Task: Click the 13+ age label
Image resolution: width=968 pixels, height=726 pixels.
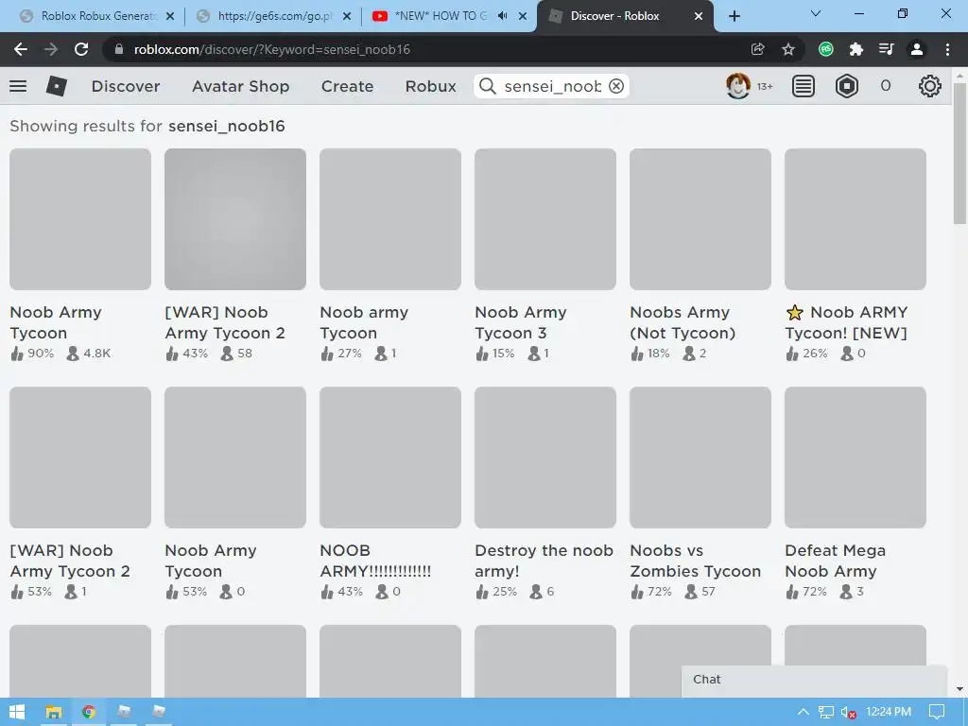Action: [x=765, y=86]
